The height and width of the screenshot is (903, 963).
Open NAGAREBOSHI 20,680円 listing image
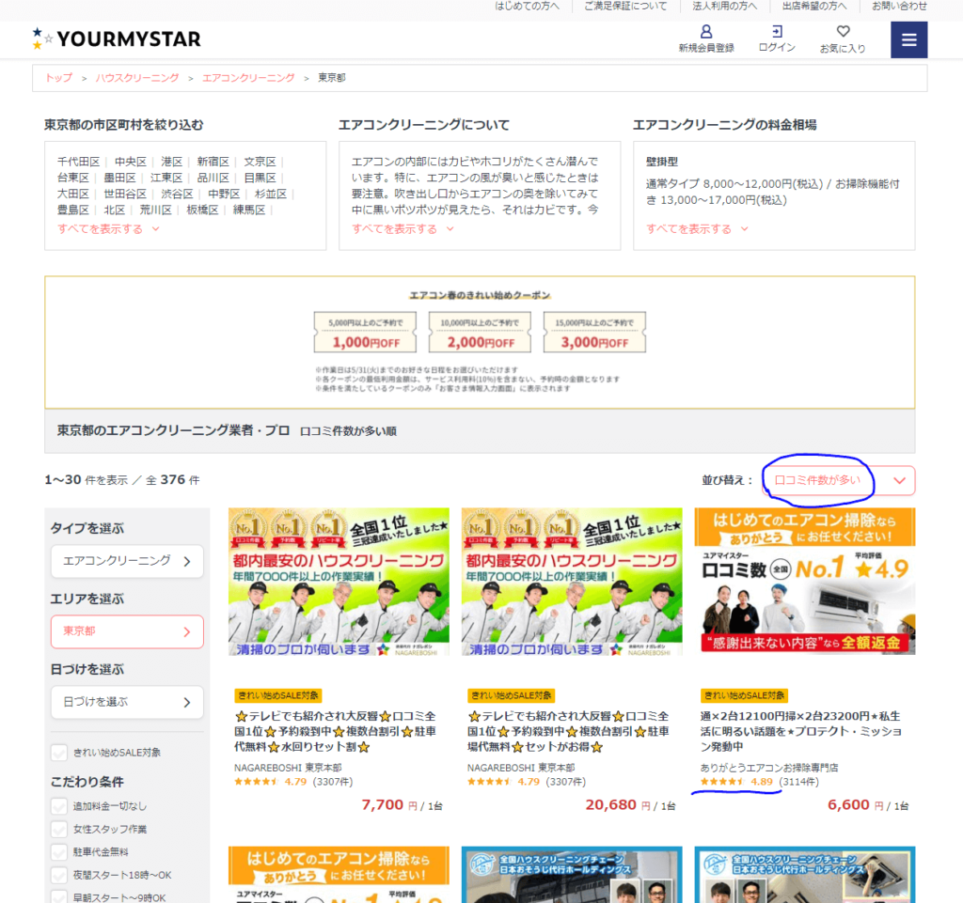click(572, 582)
